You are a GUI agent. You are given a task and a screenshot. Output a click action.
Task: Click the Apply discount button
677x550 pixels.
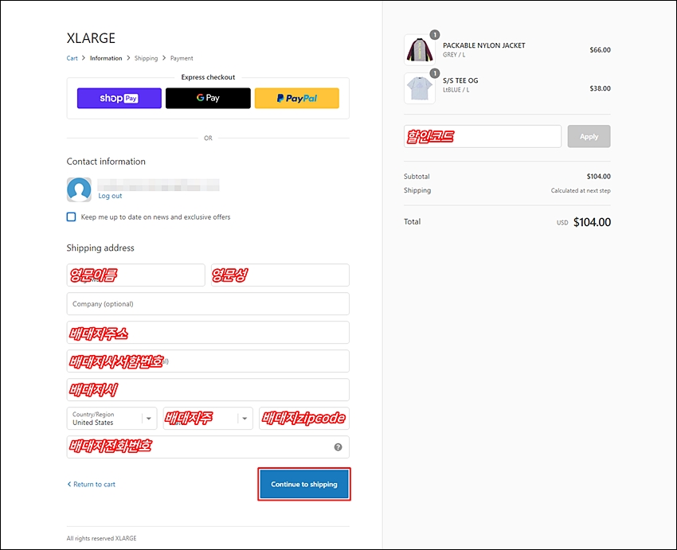click(589, 136)
